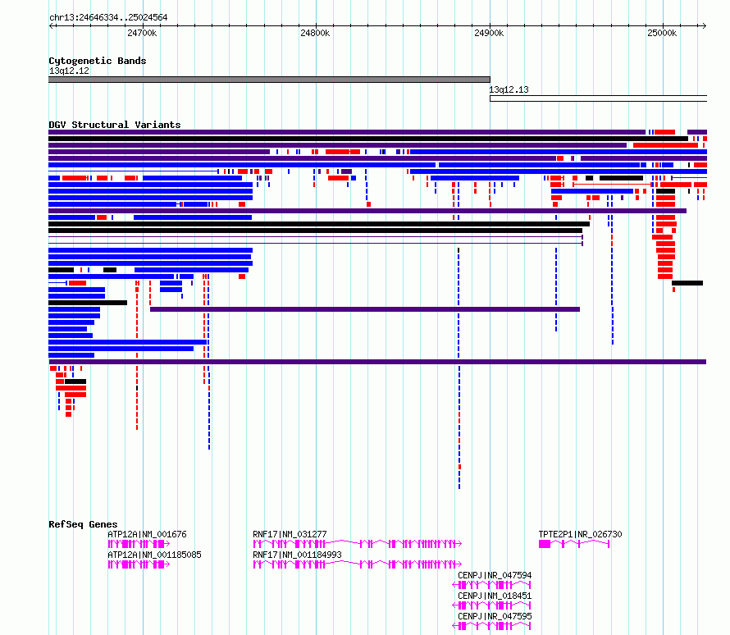The width and height of the screenshot is (730, 635).
Task: Click the TPTE2P1 gene model glyph
Action: coord(574,544)
